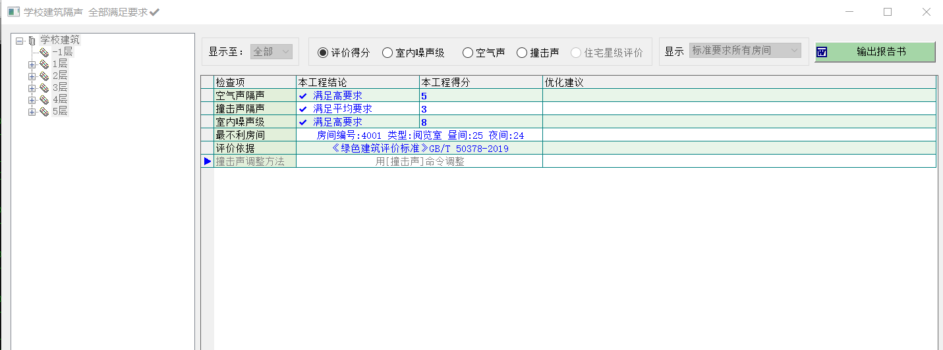Click the 3层 floor tag icon
The height and width of the screenshot is (350, 943).
coord(44,87)
